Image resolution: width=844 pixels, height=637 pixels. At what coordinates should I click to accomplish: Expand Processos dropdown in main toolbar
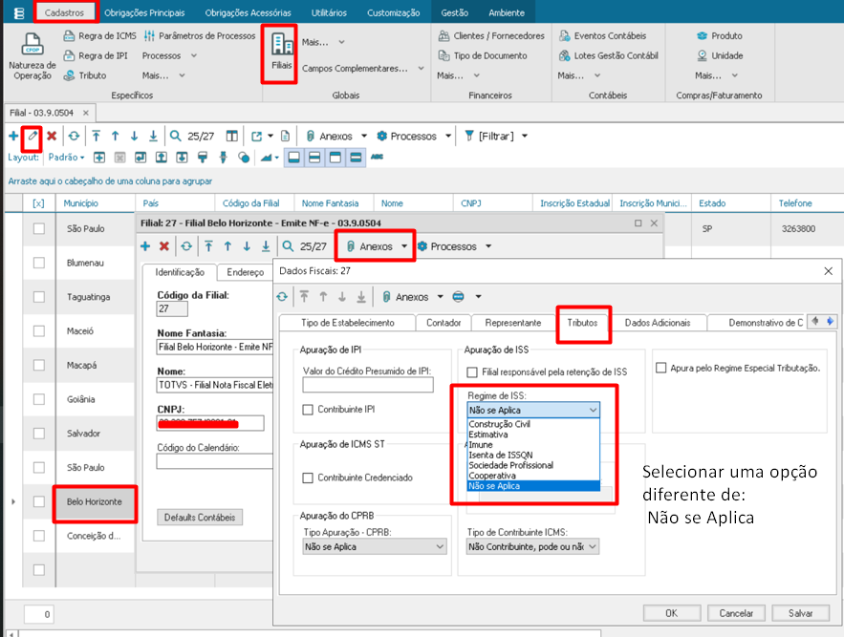pos(448,137)
